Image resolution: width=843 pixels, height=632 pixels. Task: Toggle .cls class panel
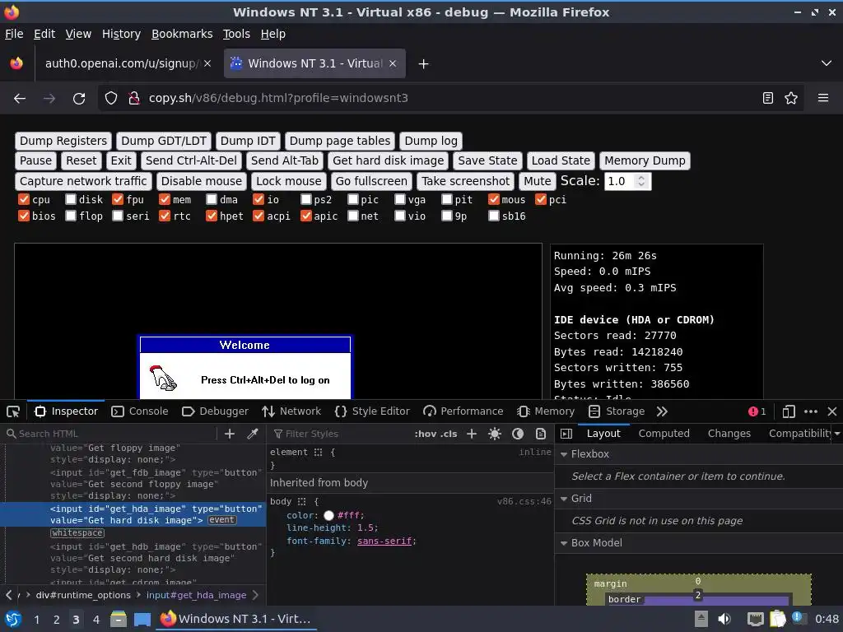449,434
